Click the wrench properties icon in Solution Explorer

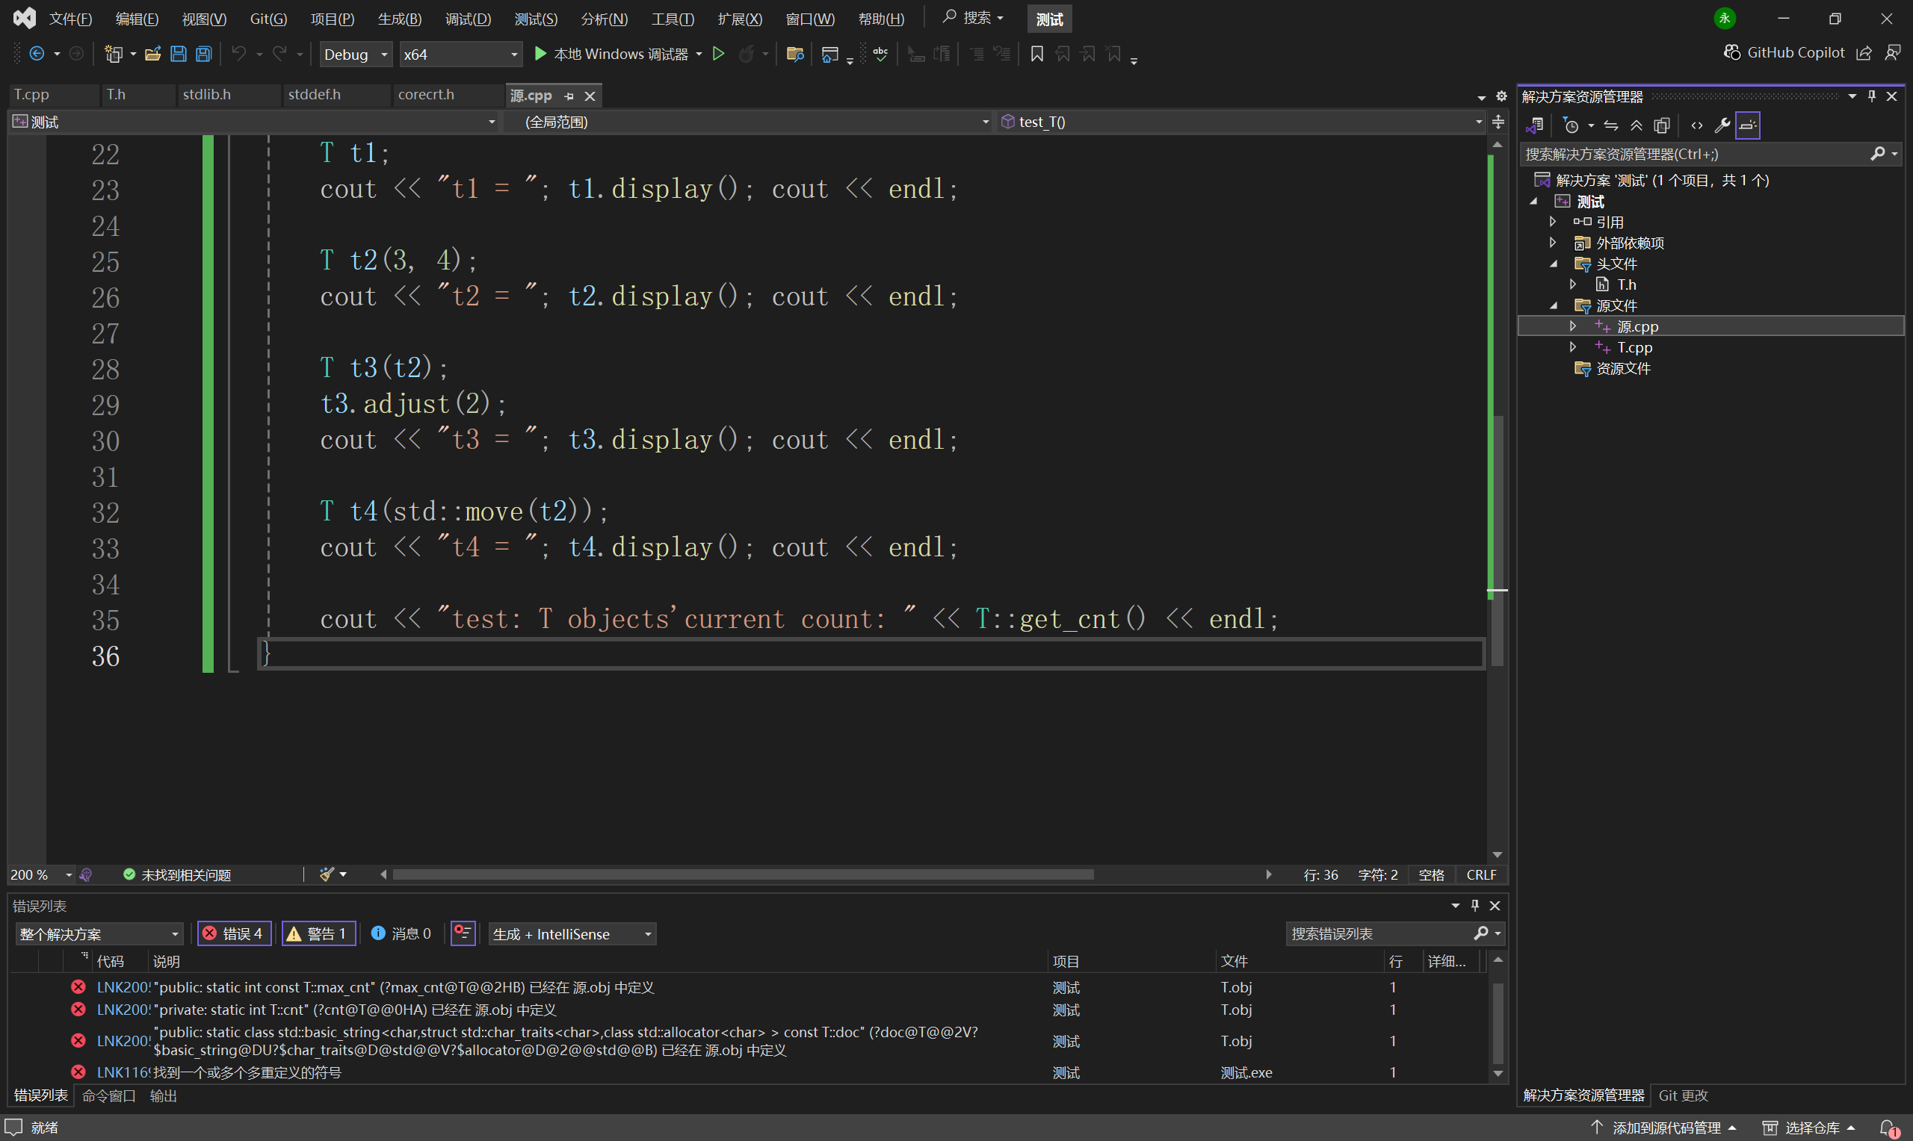click(x=1722, y=125)
